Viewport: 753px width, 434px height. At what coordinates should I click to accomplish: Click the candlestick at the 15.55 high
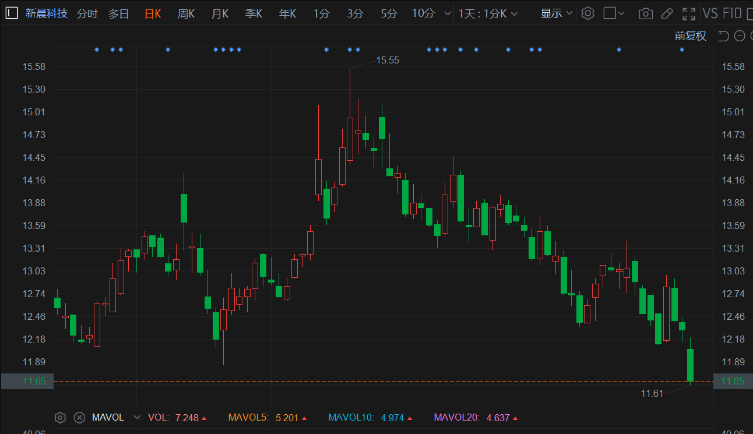click(350, 139)
